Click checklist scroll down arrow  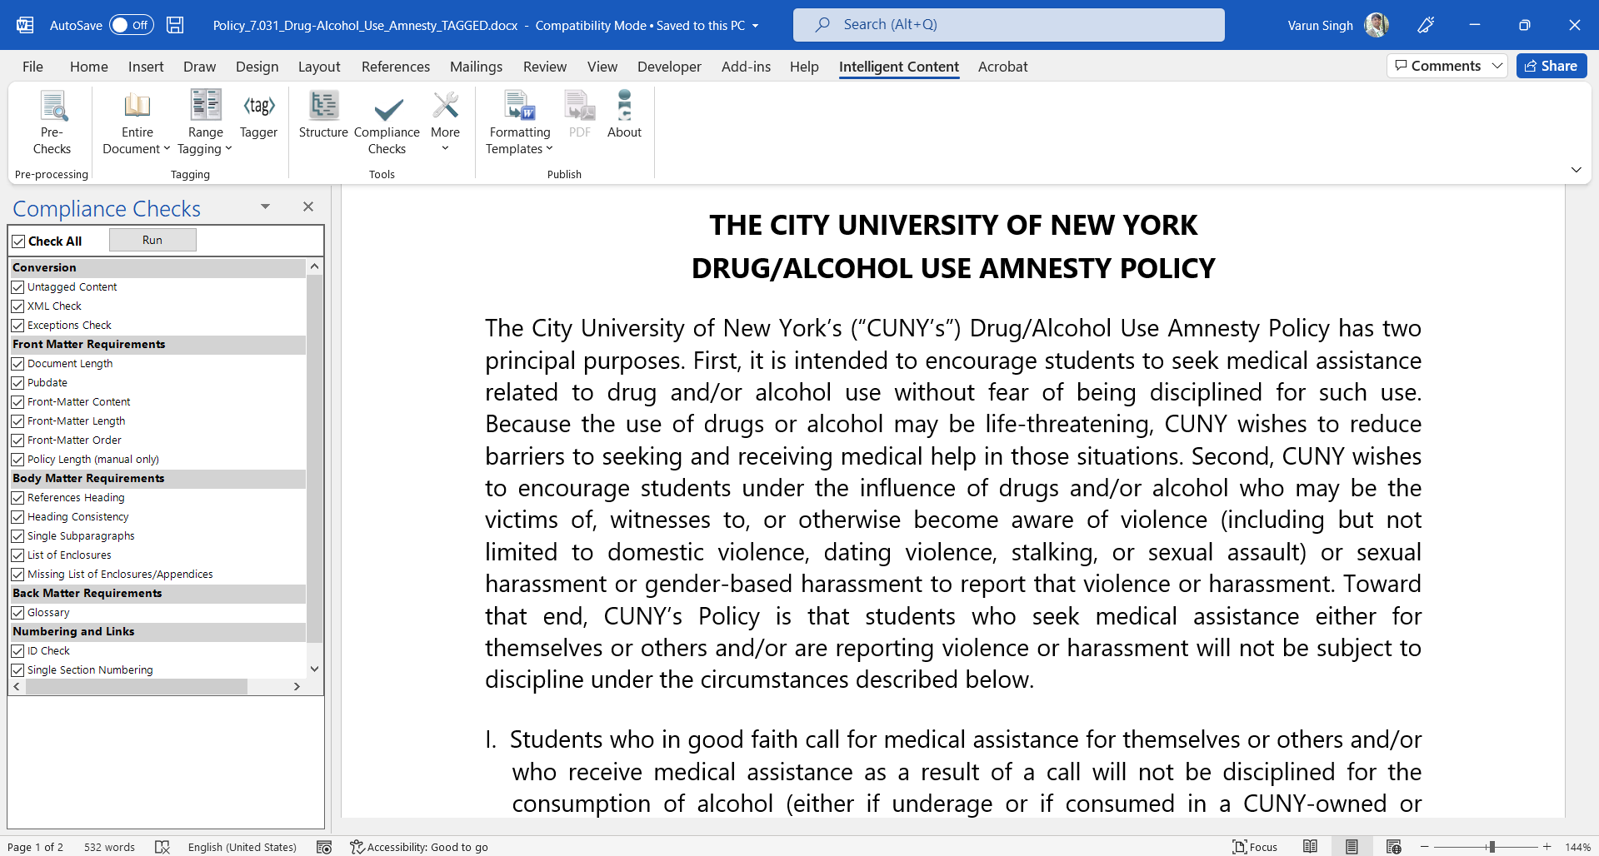point(314,669)
